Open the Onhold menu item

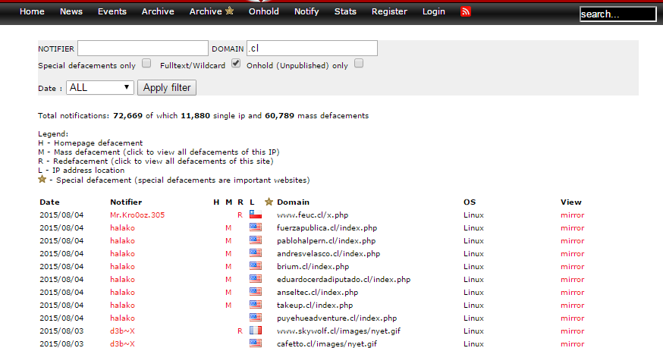click(x=264, y=11)
